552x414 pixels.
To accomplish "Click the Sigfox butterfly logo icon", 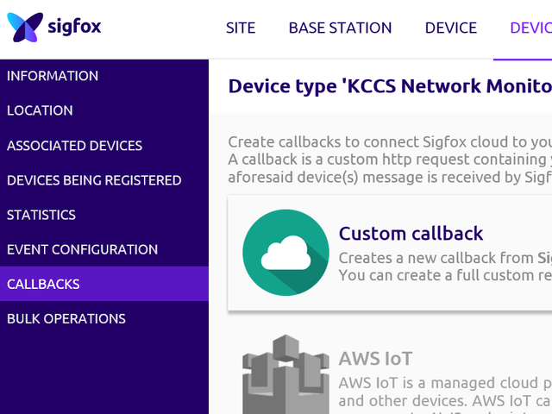I will [23, 27].
